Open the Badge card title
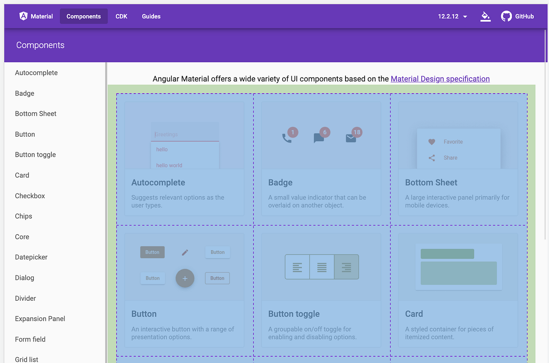The width and height of the screenshot is (549, 363). [x=280, y=182]
